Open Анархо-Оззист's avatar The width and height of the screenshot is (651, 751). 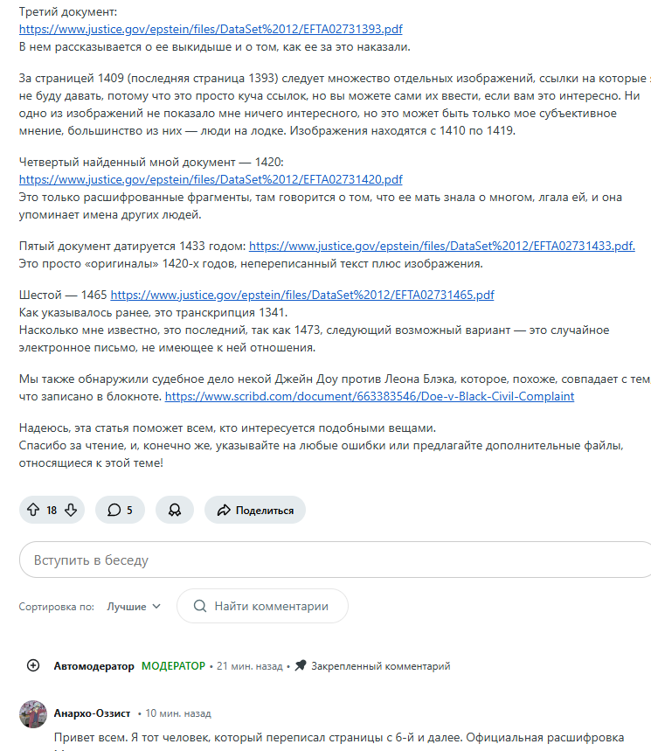33,713
